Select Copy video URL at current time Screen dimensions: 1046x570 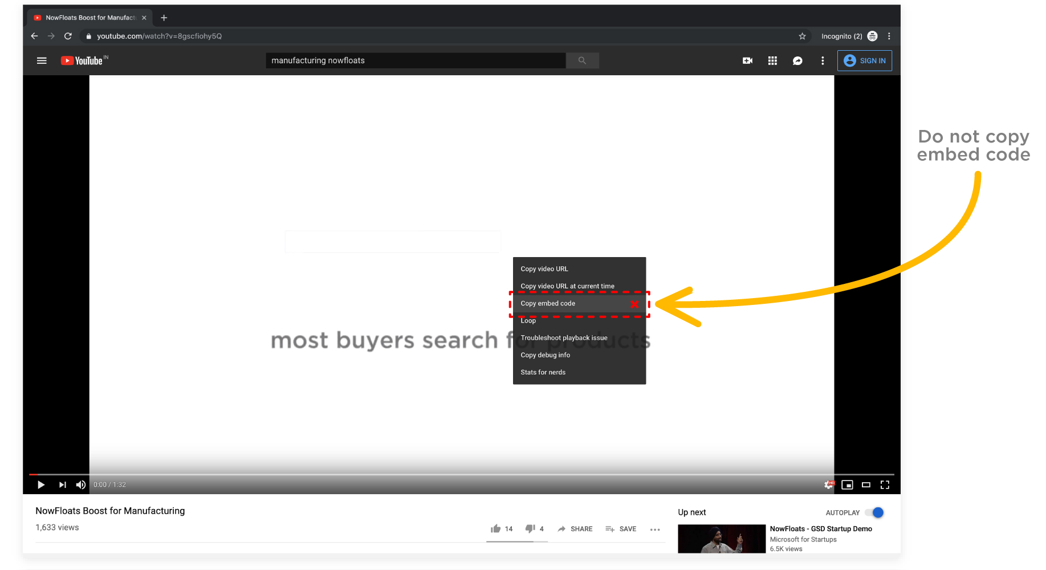click(x=579, y=286)
